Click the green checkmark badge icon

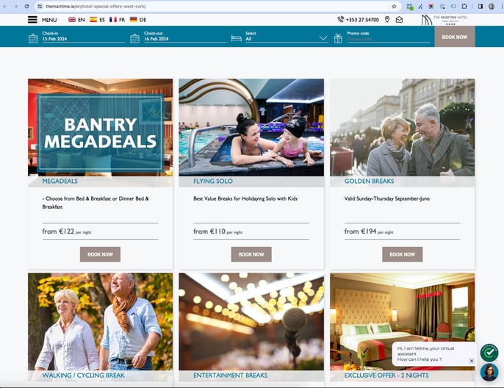(489, 352)
